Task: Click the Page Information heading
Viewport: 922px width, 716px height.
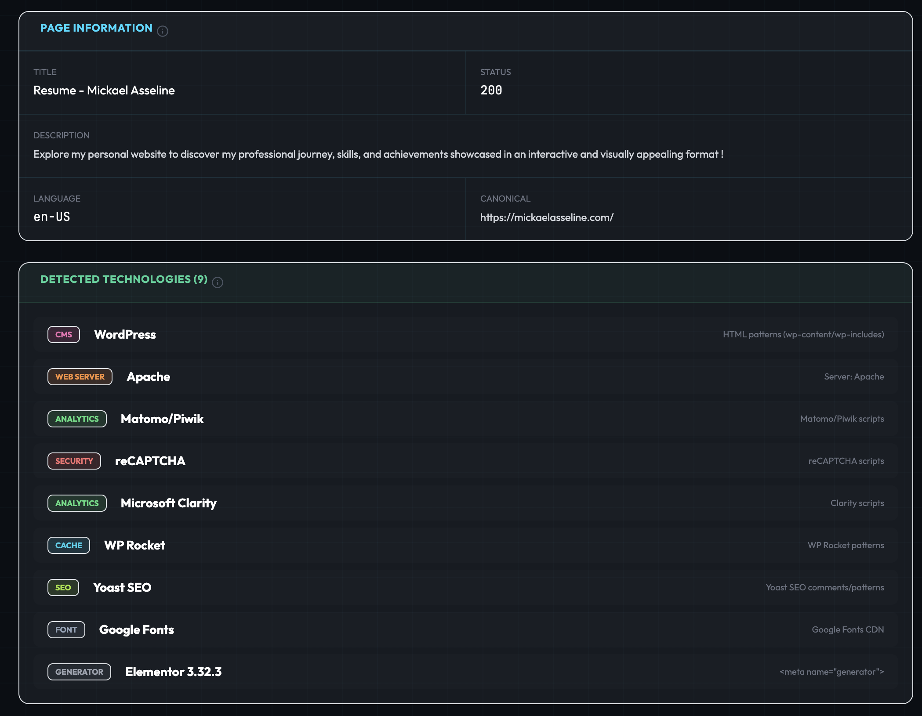Action: pyautogui.click(x=96, y=28)
